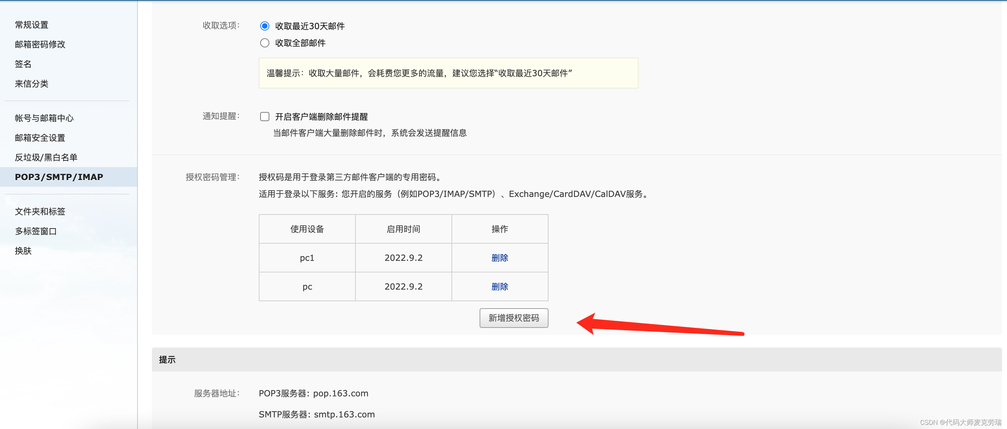Open 反垃圾/黑白名单 settings
Image resolution: width=1007 pixels, height=429 pixels.
coord(46,157)
